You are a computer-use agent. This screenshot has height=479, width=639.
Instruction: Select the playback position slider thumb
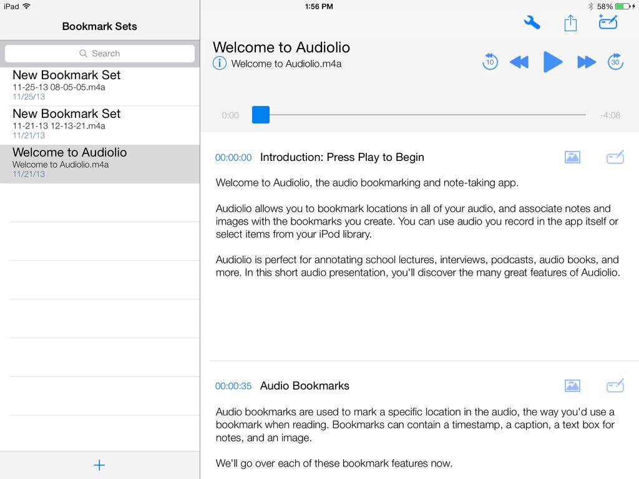[260, 115]
